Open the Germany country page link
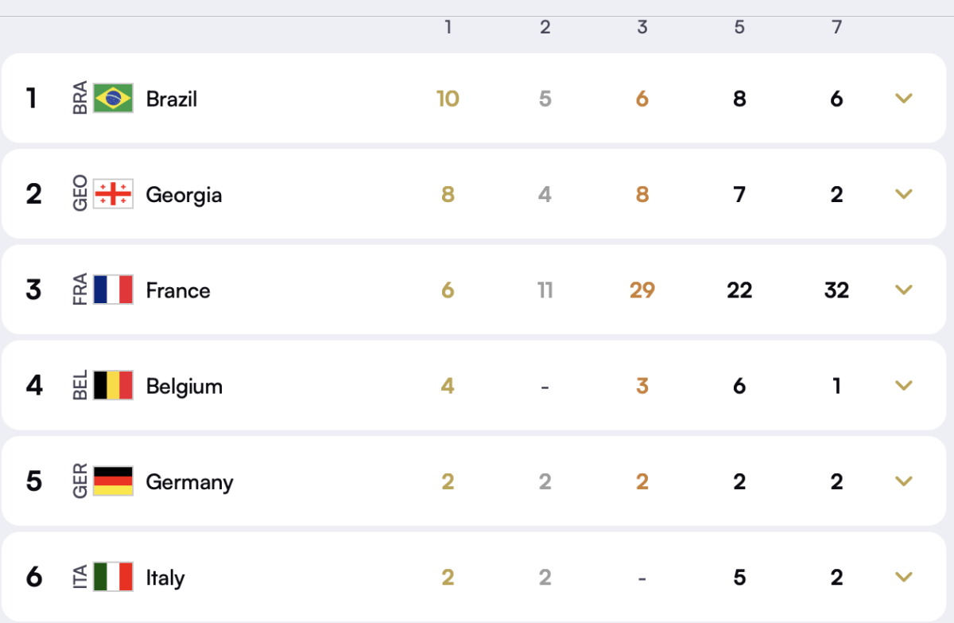This screenshot has width=954, height=623. (x=189, y=481)
